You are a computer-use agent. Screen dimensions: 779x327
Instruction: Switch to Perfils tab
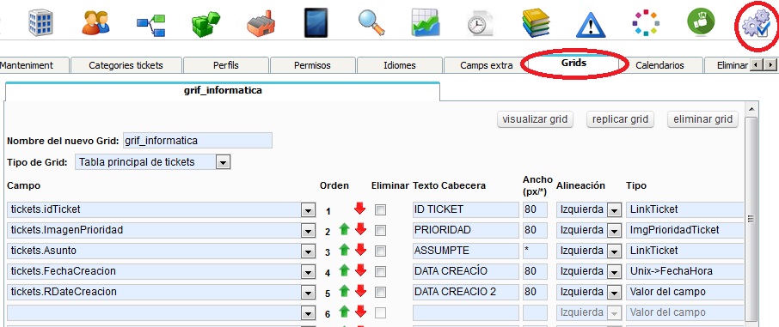click(x=226, y=65)
